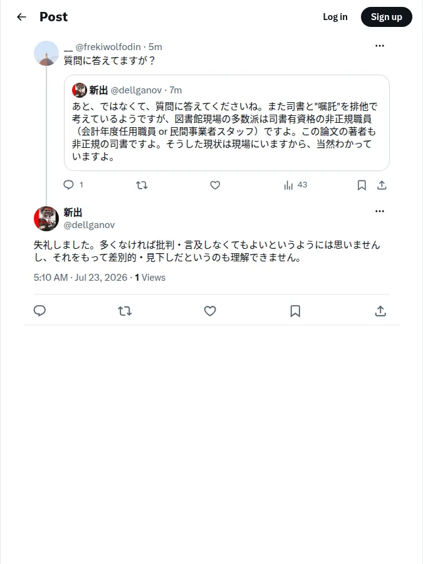
Task: Open the @frekiwolfodin profile link
Action: tap(108, 47)
